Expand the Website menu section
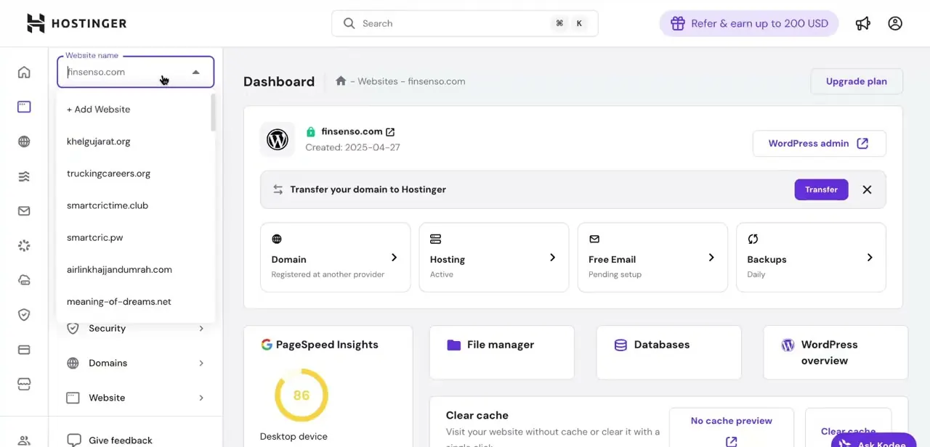The height and width of the screenshot is (447, 930). click(x=135, y=398)
